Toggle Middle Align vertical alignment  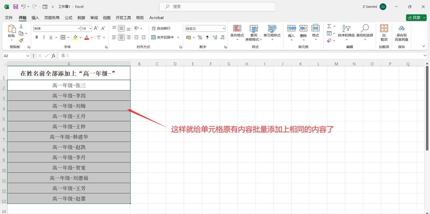click(121, 28)
